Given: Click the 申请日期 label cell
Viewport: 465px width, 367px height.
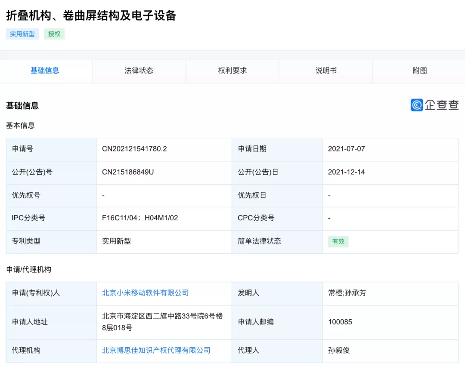Looking at the screenshot, I should 277,149.
